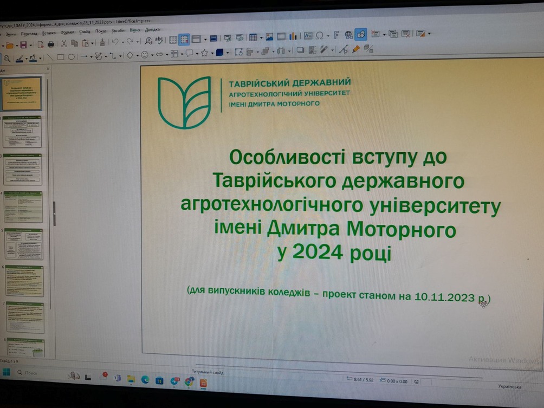Click the Copy icon
Image resolution: width=544 pixels, height=408 pixels.
pos(74,43)
